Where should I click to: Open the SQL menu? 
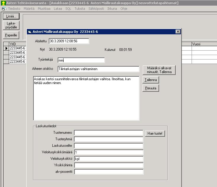pos(68,9)
